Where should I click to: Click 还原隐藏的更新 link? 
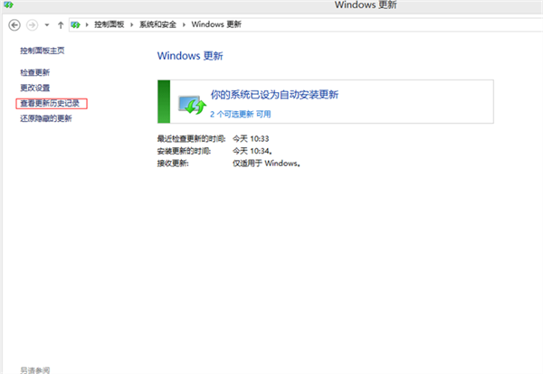click(x=46, y=118)
